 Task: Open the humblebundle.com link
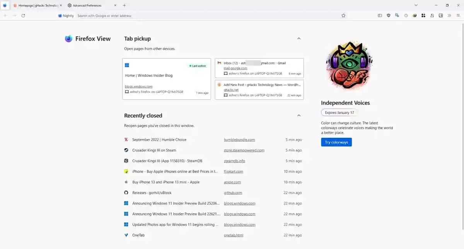[x=239, y=140]
